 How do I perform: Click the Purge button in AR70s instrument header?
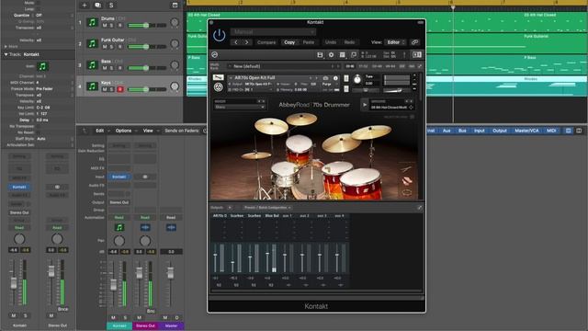tap(327, 84)
